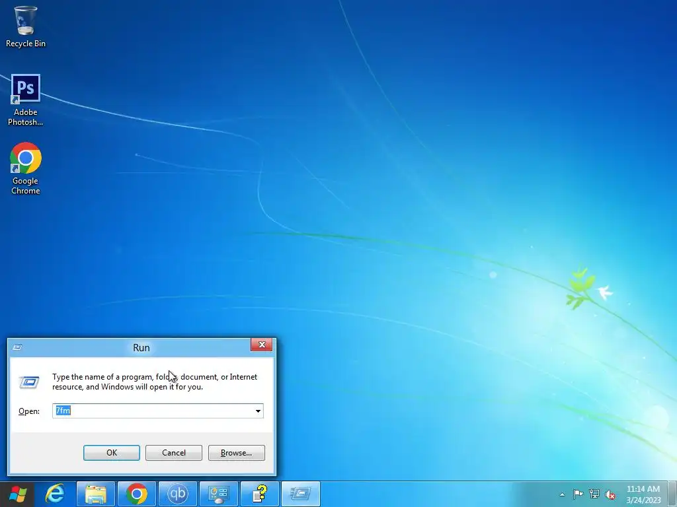Open Google Chrome from the taskbar

coord(137,494)
